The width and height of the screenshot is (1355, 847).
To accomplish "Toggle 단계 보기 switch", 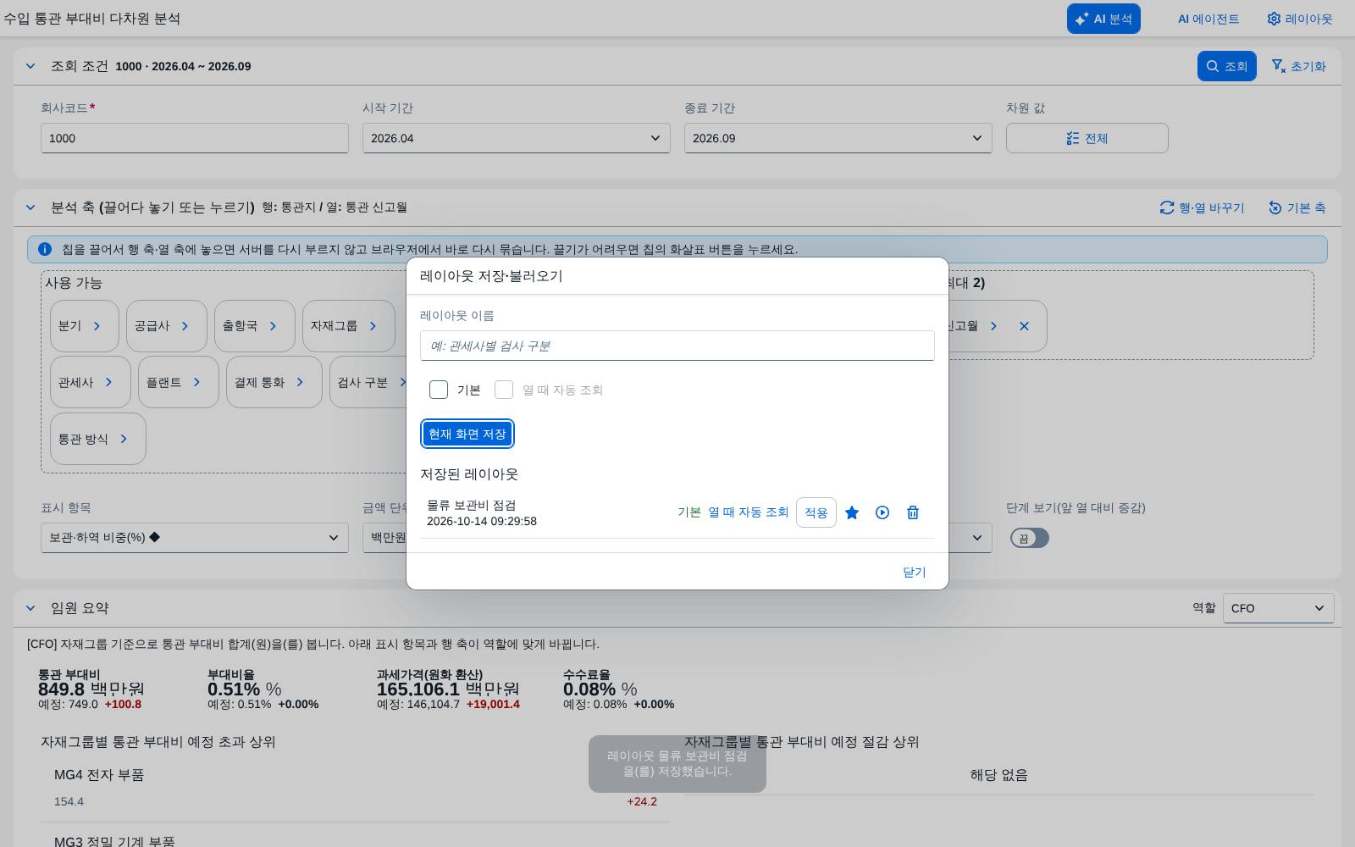I will (x=1029, y=538).
